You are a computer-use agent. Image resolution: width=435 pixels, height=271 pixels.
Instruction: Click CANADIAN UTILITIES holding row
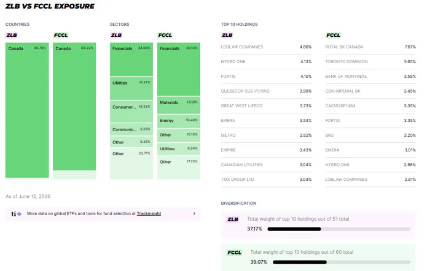click(266, 165)
